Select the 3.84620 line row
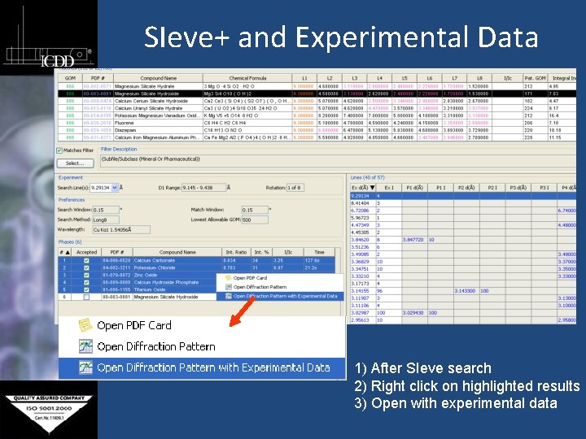The width and height of the screenshot is (586, 439). tap(462, 240)
